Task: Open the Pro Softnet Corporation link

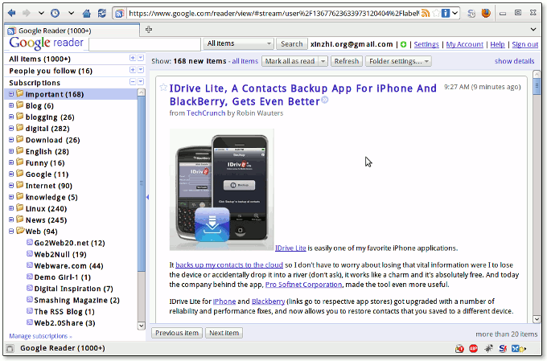Action: [x=303, y=285]
